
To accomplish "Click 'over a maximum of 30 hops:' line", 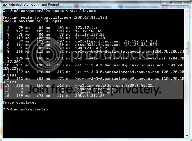I will (x=32, y=21).
